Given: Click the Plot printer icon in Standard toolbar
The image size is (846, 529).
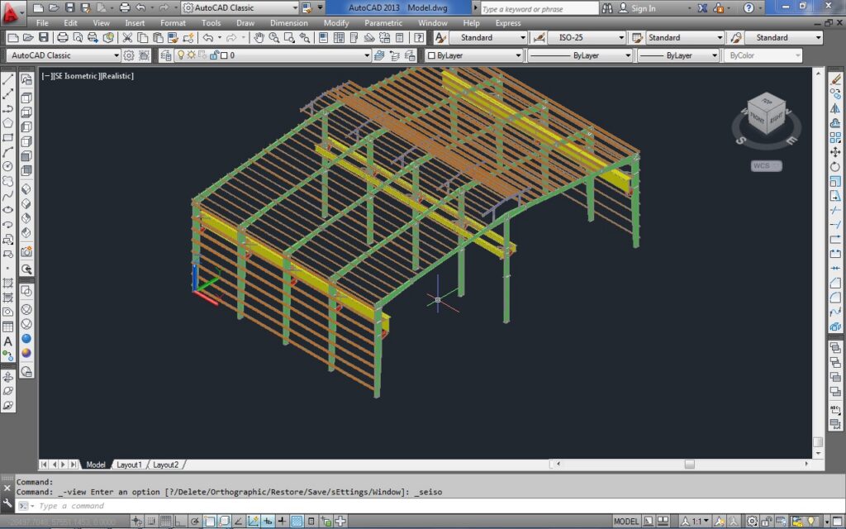Looking at the screenshot, I should [63, 37].
